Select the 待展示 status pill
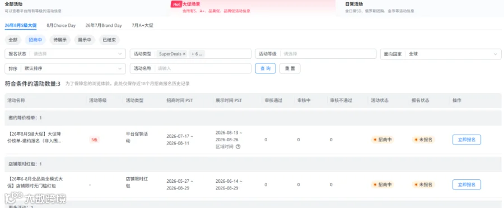Image resolution: width=504 pixels, height=208 pixels. coord(60,40)
